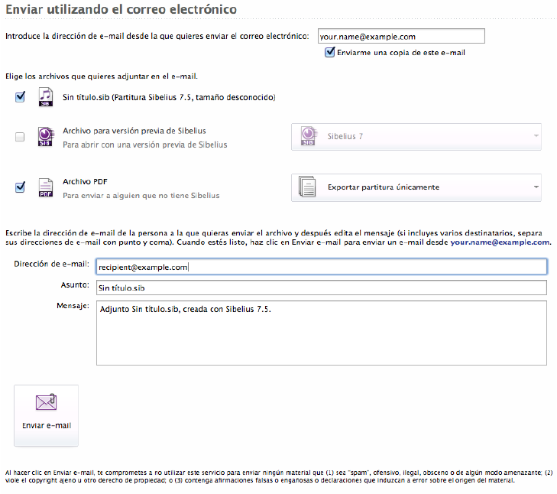Viewport: 557px width, 494px height.
Task: Click the sender e-mail address field
Action: click(x=400, y=36)
